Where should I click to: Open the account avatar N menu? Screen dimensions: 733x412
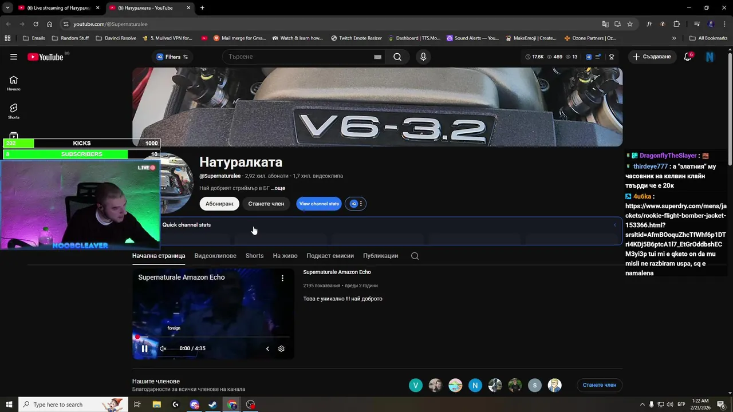pyautogui.click(x=710, y=57)
